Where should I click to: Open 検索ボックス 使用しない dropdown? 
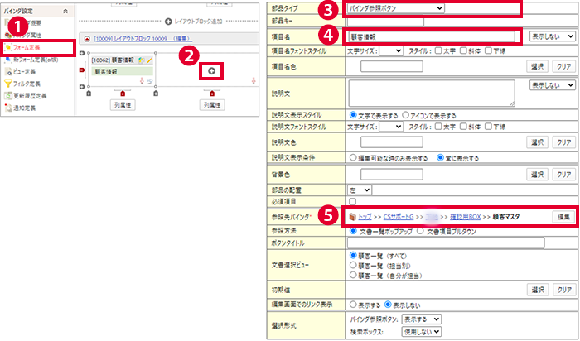[421, 332]
